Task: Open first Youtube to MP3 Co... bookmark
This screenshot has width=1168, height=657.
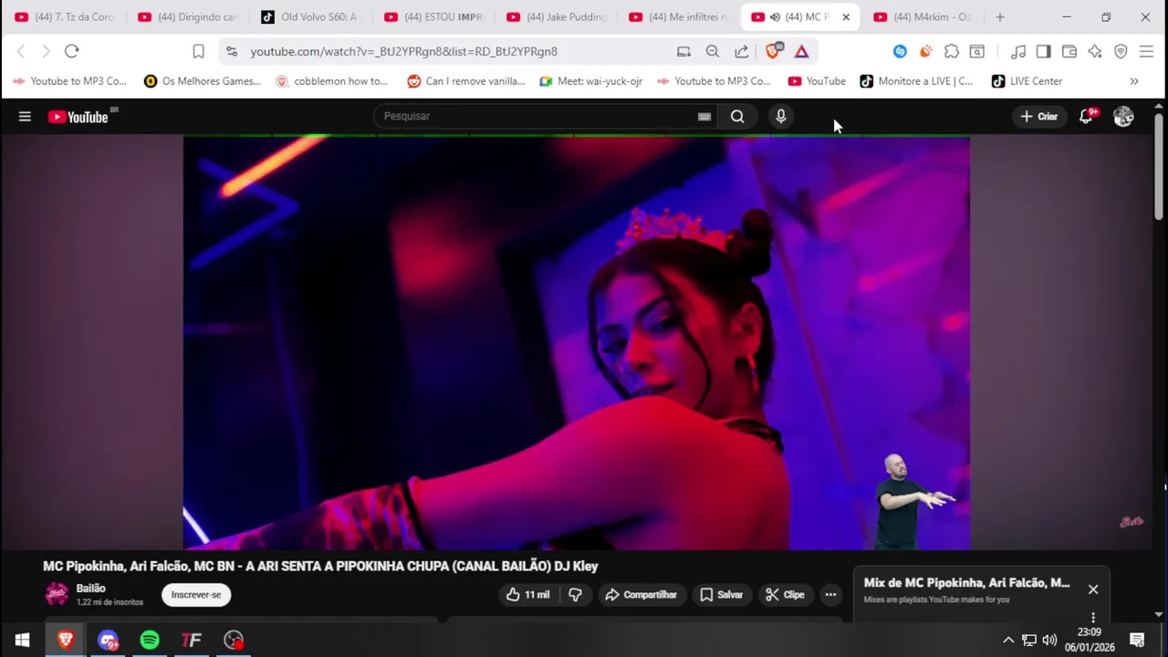Action: click(x=69, y=81)
